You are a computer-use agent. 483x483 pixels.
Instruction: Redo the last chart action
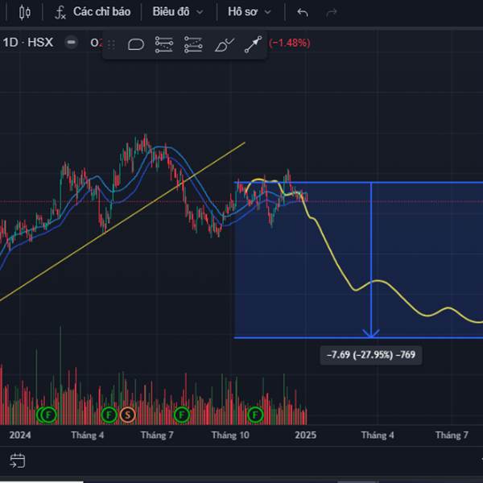point(332,13)
